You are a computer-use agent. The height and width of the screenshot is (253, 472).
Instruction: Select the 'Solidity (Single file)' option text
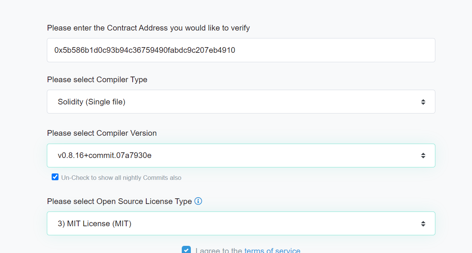(91, 102)
